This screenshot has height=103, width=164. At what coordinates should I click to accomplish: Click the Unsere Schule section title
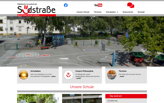(82, 87)
